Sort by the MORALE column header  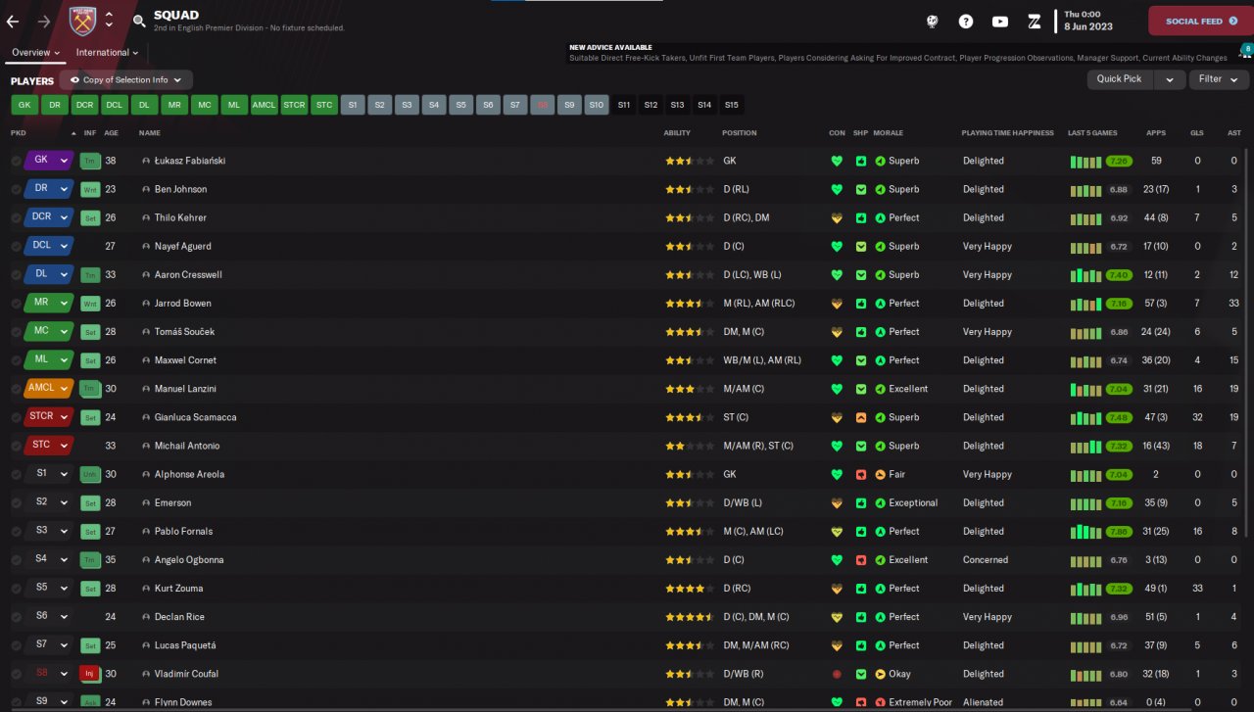click(889, 133)
